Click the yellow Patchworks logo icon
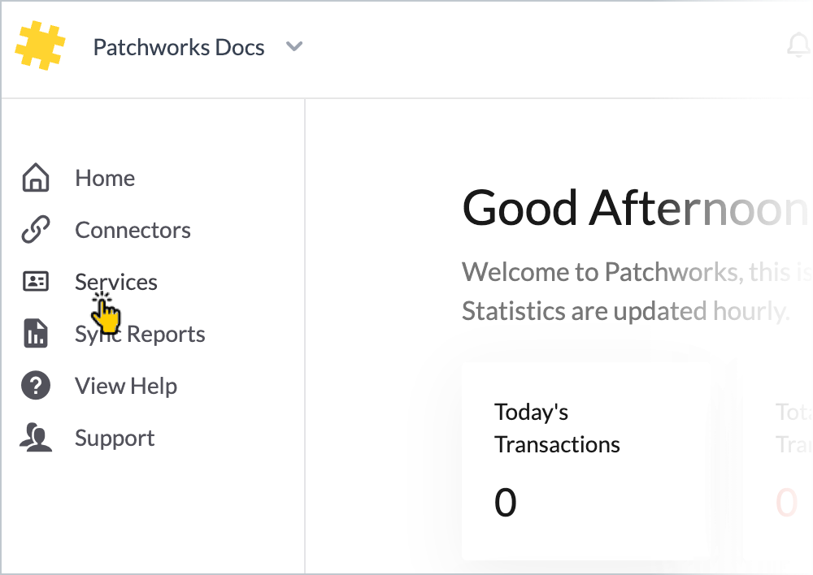 tap(40, 45)
